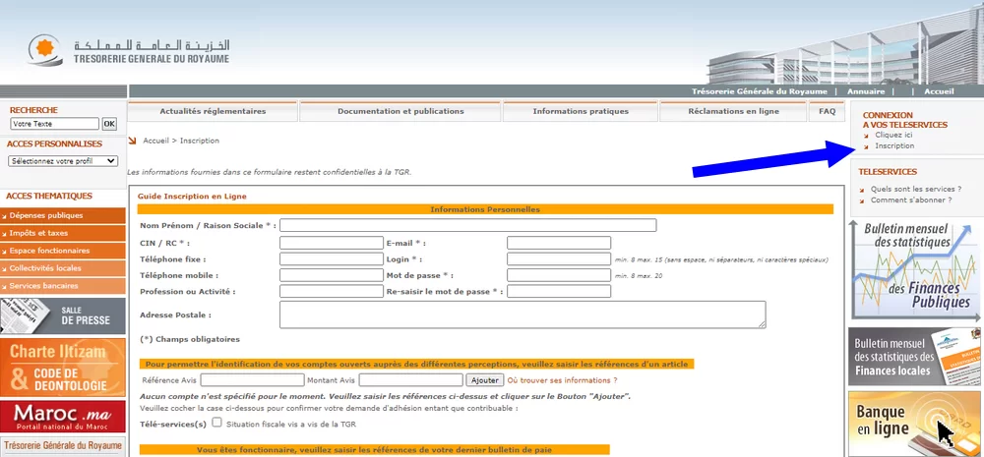Screen dimensions: 984x457
Task: Open the Actualités réglementaires menu
Action: [x=213, y=112]
